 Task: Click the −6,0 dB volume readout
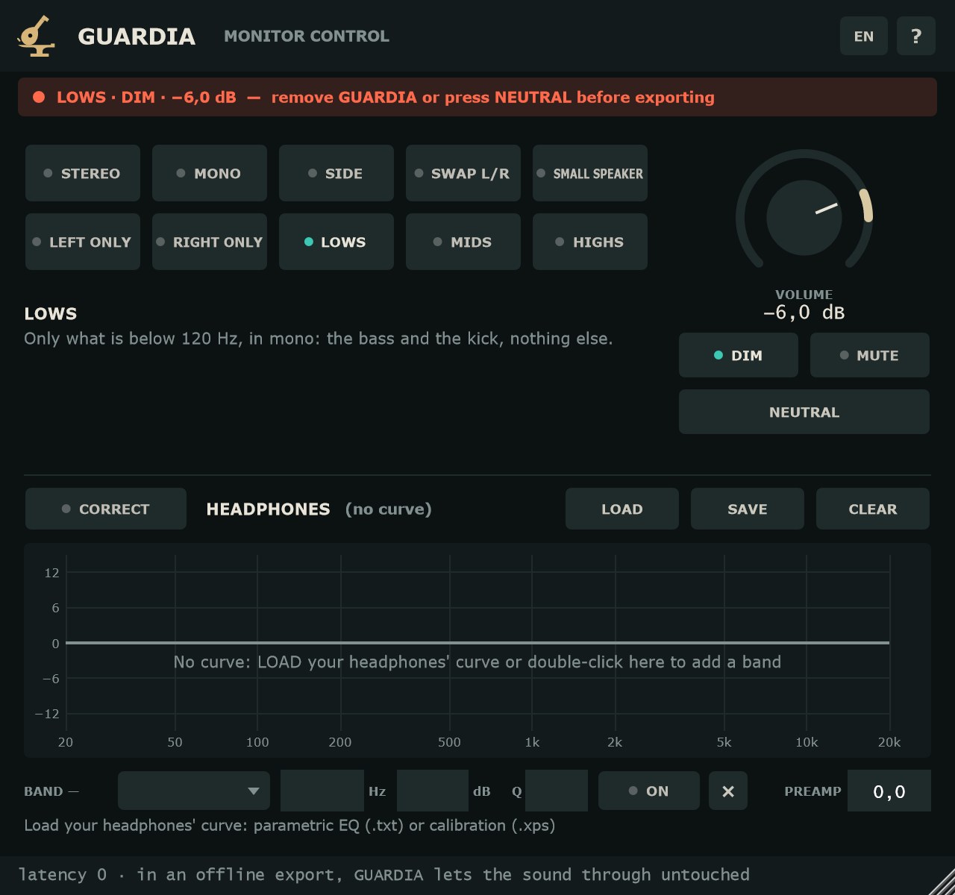point(804,312)
